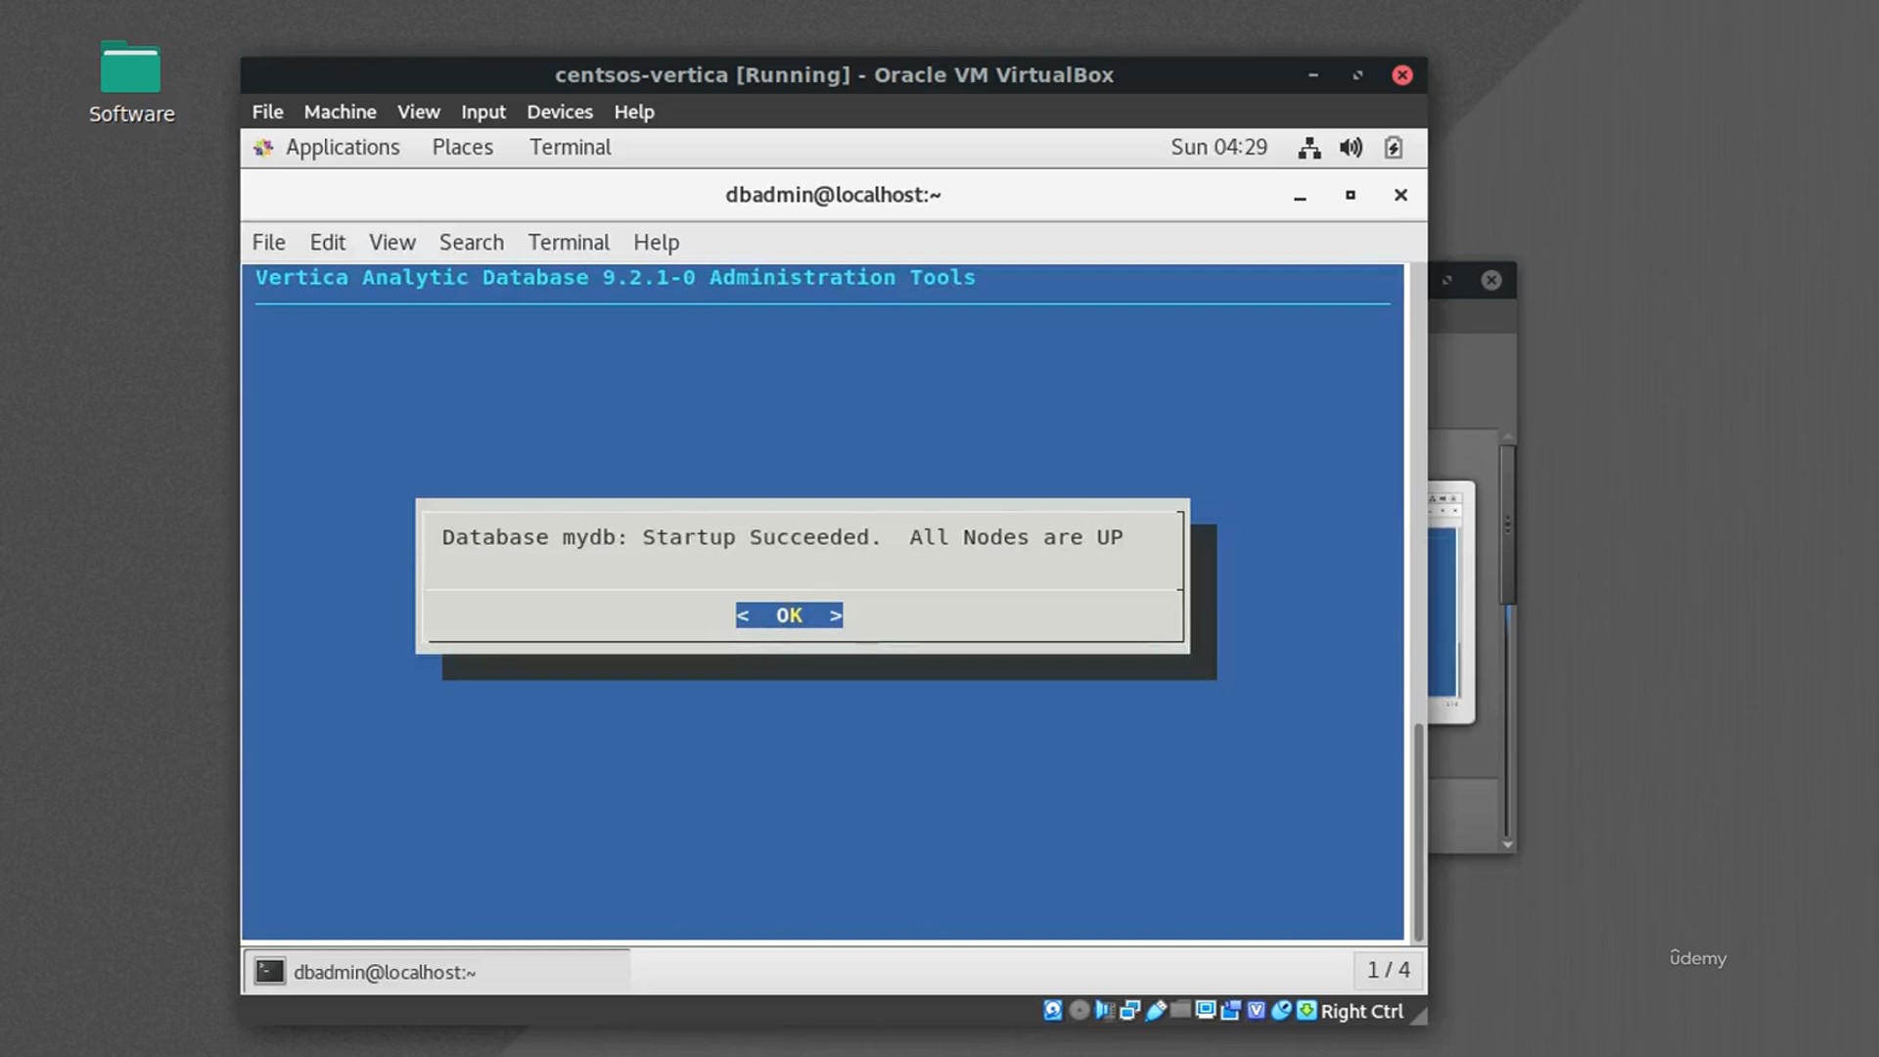1879x1057 pixels.
Task: Open the VirtualBox Input menu
Action: coord(483,112)
